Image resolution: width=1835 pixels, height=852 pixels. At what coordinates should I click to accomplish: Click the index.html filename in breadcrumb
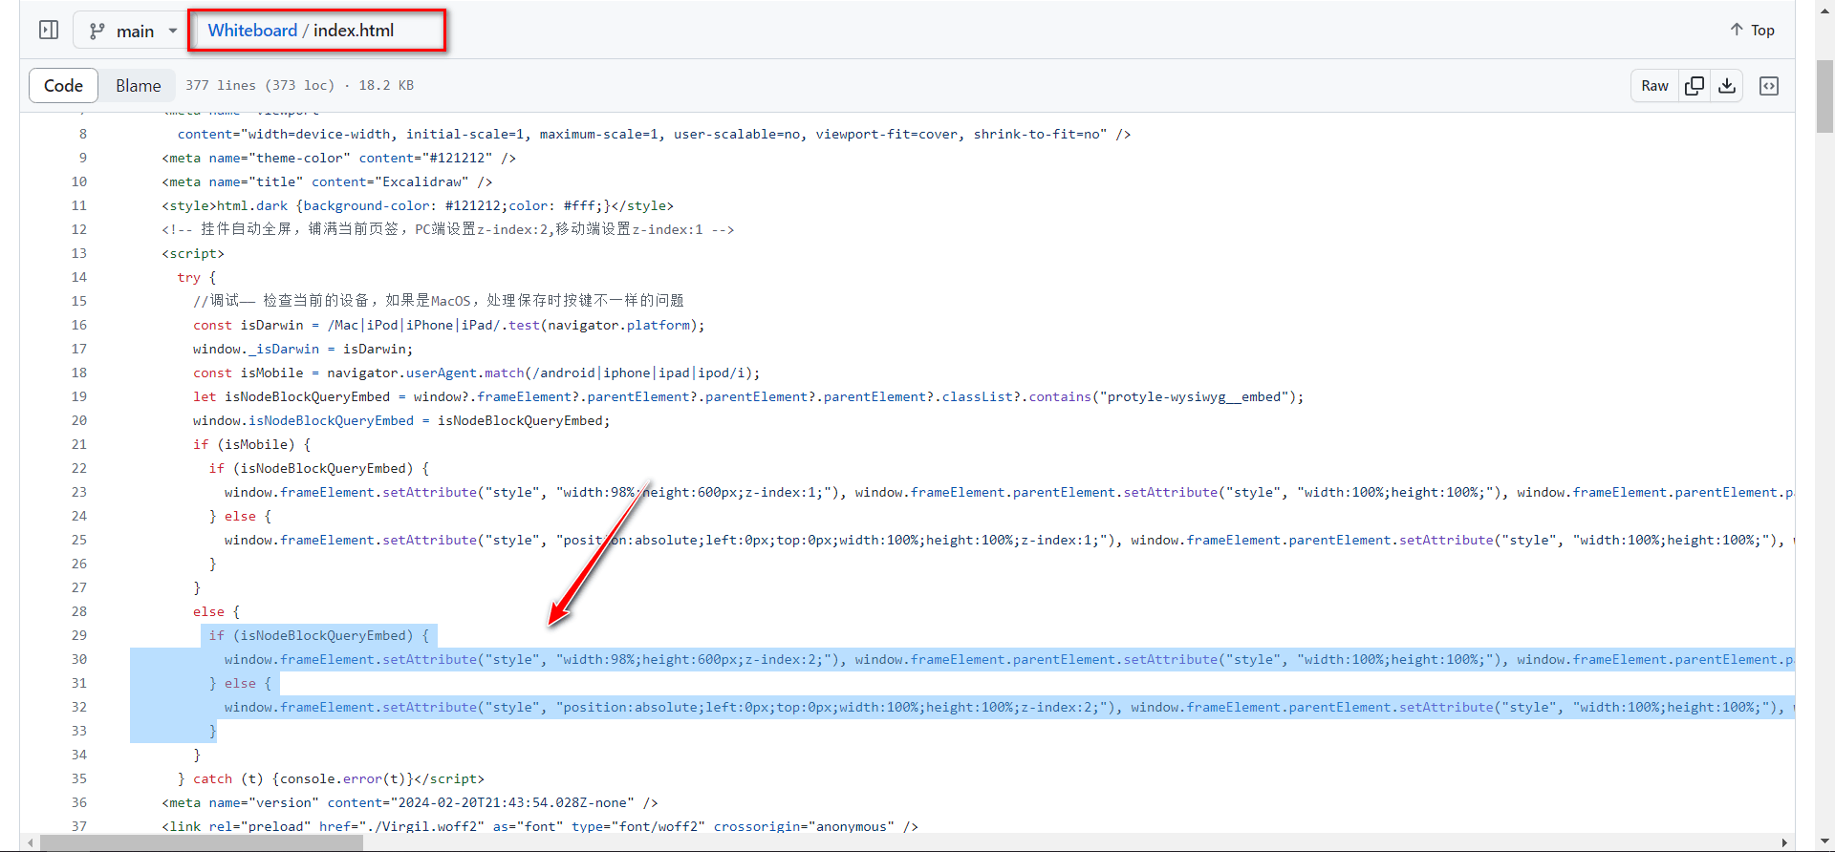tap(354, 31)
